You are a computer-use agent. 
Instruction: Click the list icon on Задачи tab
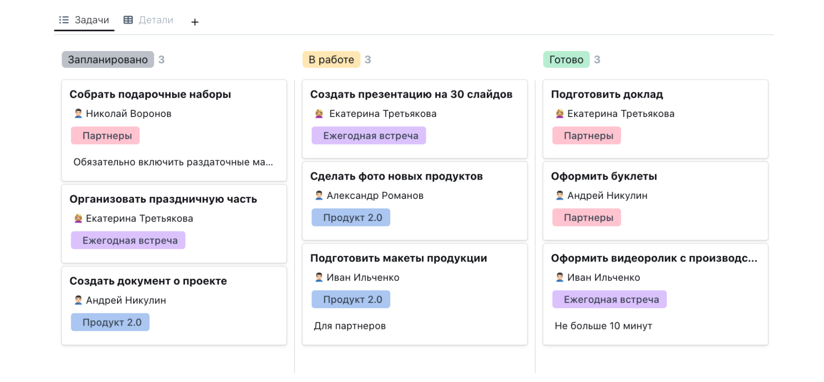64,20
